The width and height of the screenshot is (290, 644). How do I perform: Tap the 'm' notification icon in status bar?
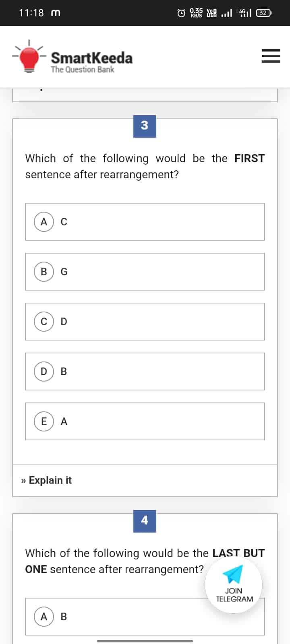click(x=56, y=13)
